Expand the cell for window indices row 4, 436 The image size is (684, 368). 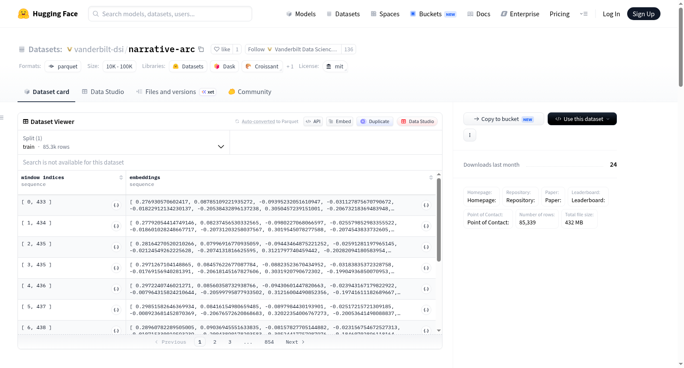[116, 289]
